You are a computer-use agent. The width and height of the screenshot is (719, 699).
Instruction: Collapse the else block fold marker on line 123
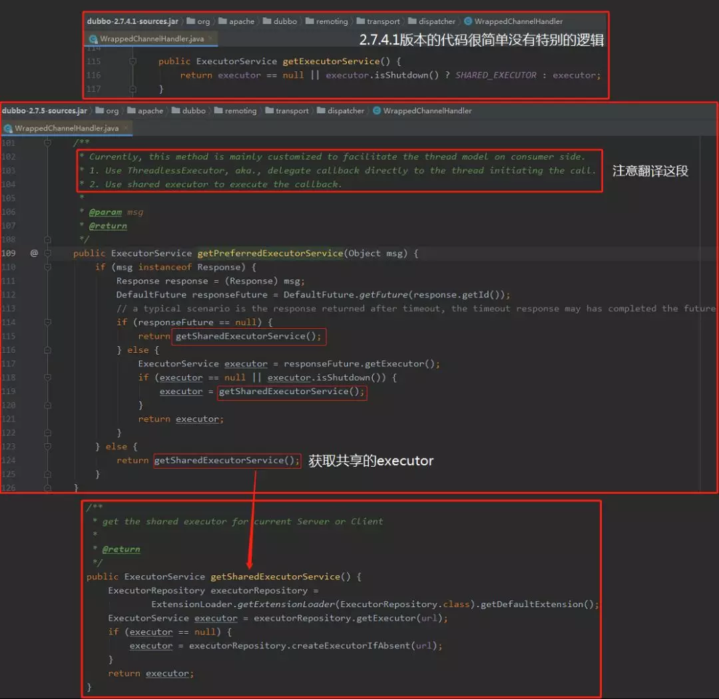click(x=48, y=446)
